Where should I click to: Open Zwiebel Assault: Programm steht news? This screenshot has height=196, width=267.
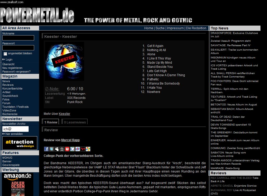[x=231, y=41]
